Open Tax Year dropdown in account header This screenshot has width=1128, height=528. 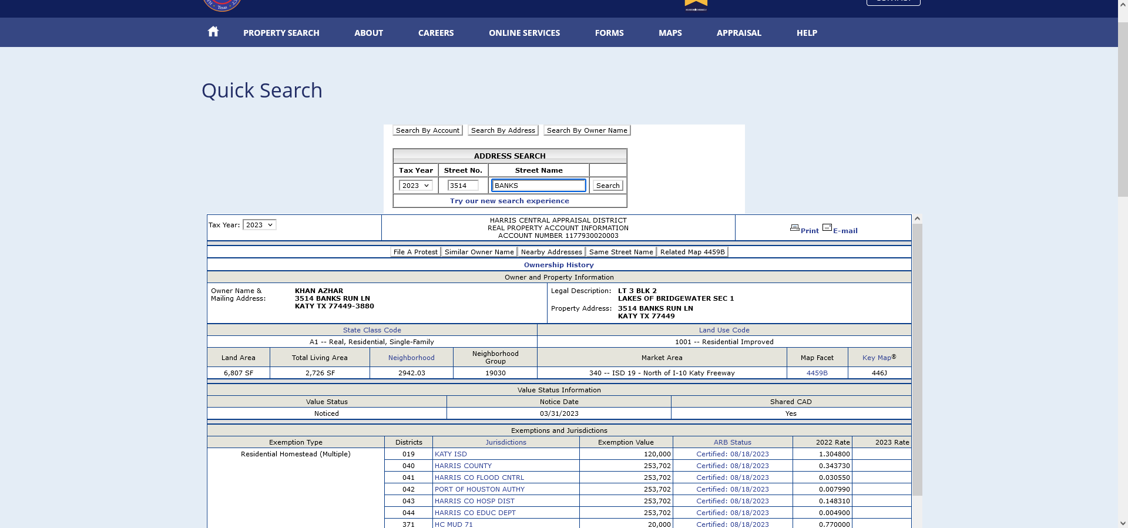(x=259, y=225)
